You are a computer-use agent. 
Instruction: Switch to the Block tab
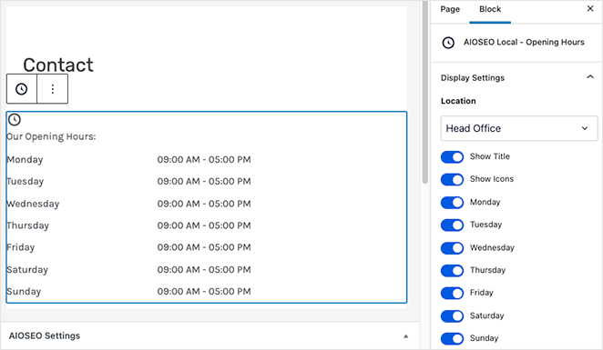pos(490,9)
